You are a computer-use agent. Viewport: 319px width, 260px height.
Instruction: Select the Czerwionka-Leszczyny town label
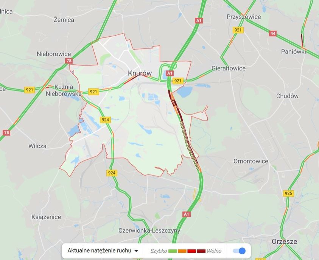click(149, 230)
